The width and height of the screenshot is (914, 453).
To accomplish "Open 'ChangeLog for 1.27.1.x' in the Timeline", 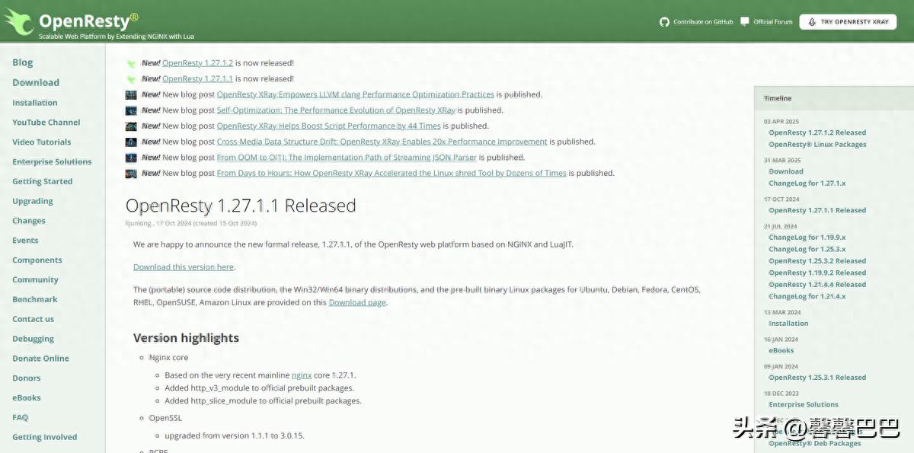I will coord(807,183).
